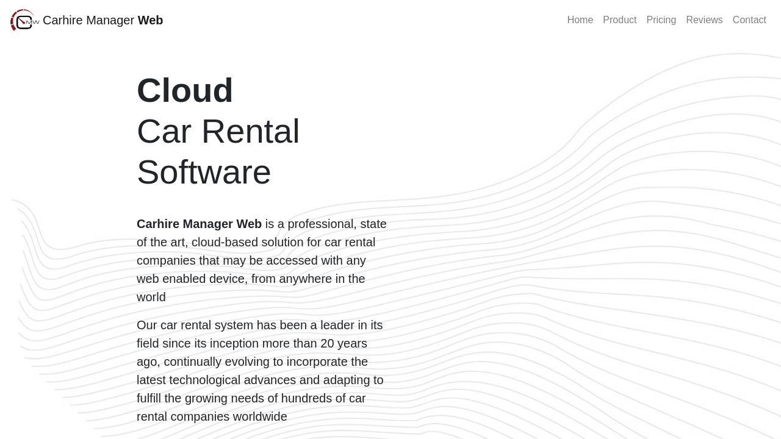Viewport: 781px width, 439px height.
Task: Navigate to the Pricing section
Action: tap(661, 20)
